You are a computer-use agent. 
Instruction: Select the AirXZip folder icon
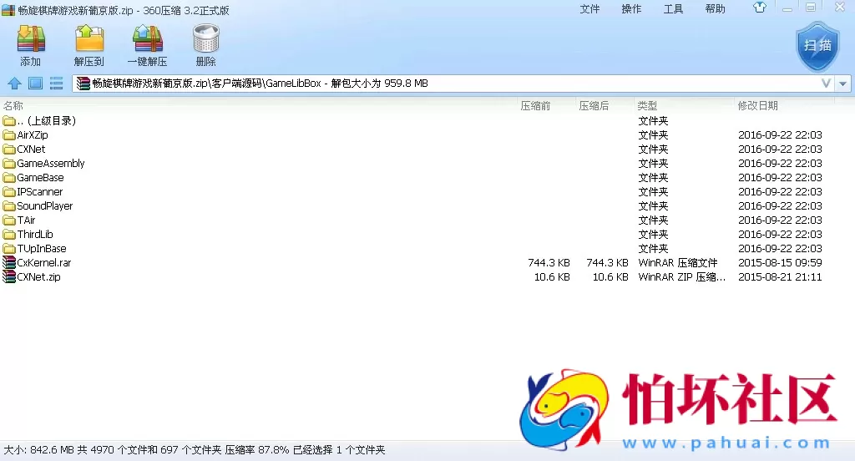click(8, 134)
